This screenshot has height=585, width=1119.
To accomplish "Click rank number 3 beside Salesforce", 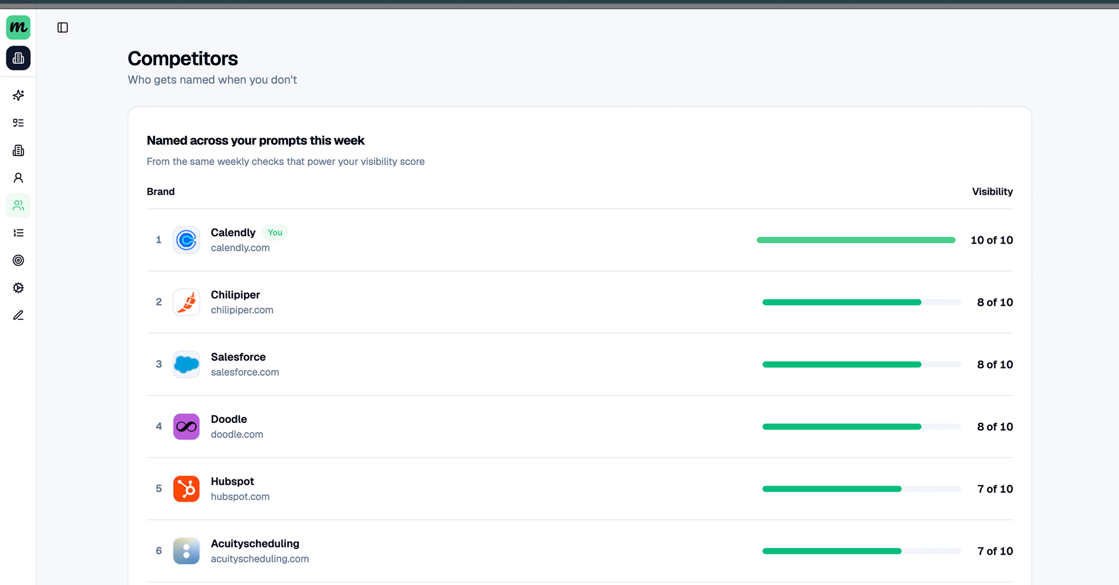I will pos(159,364).
